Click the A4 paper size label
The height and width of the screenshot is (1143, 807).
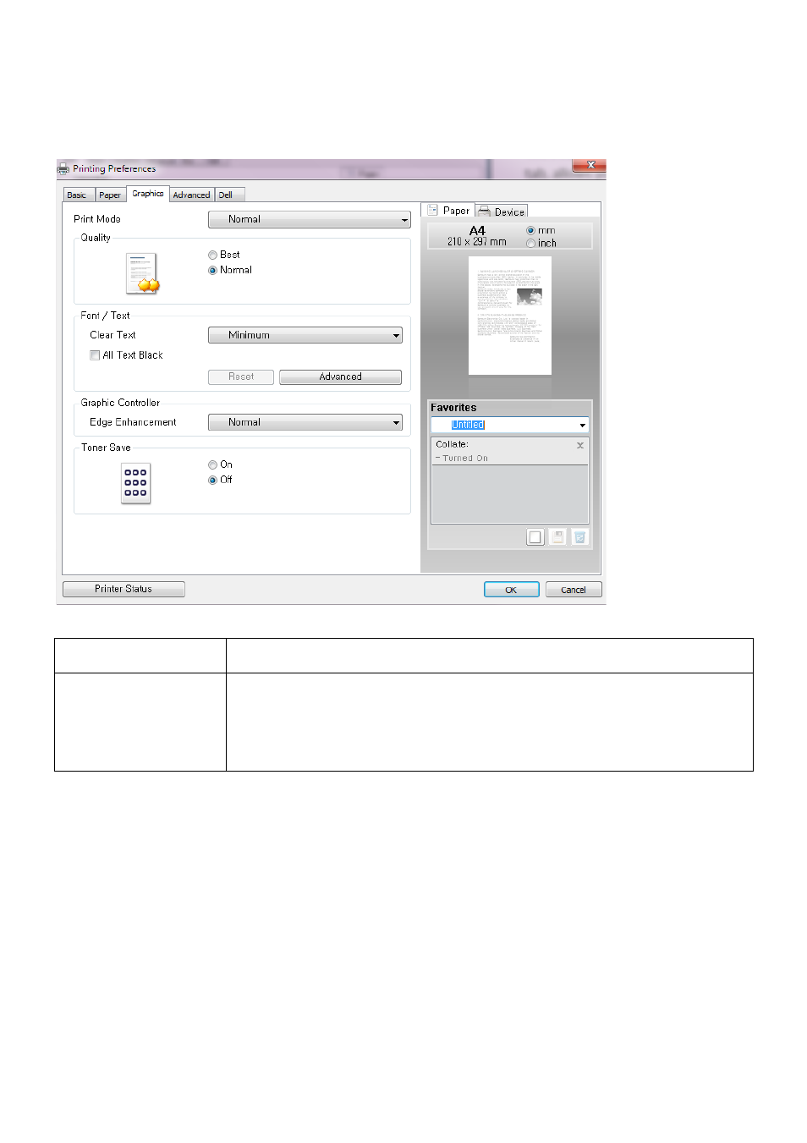(477, 230)
